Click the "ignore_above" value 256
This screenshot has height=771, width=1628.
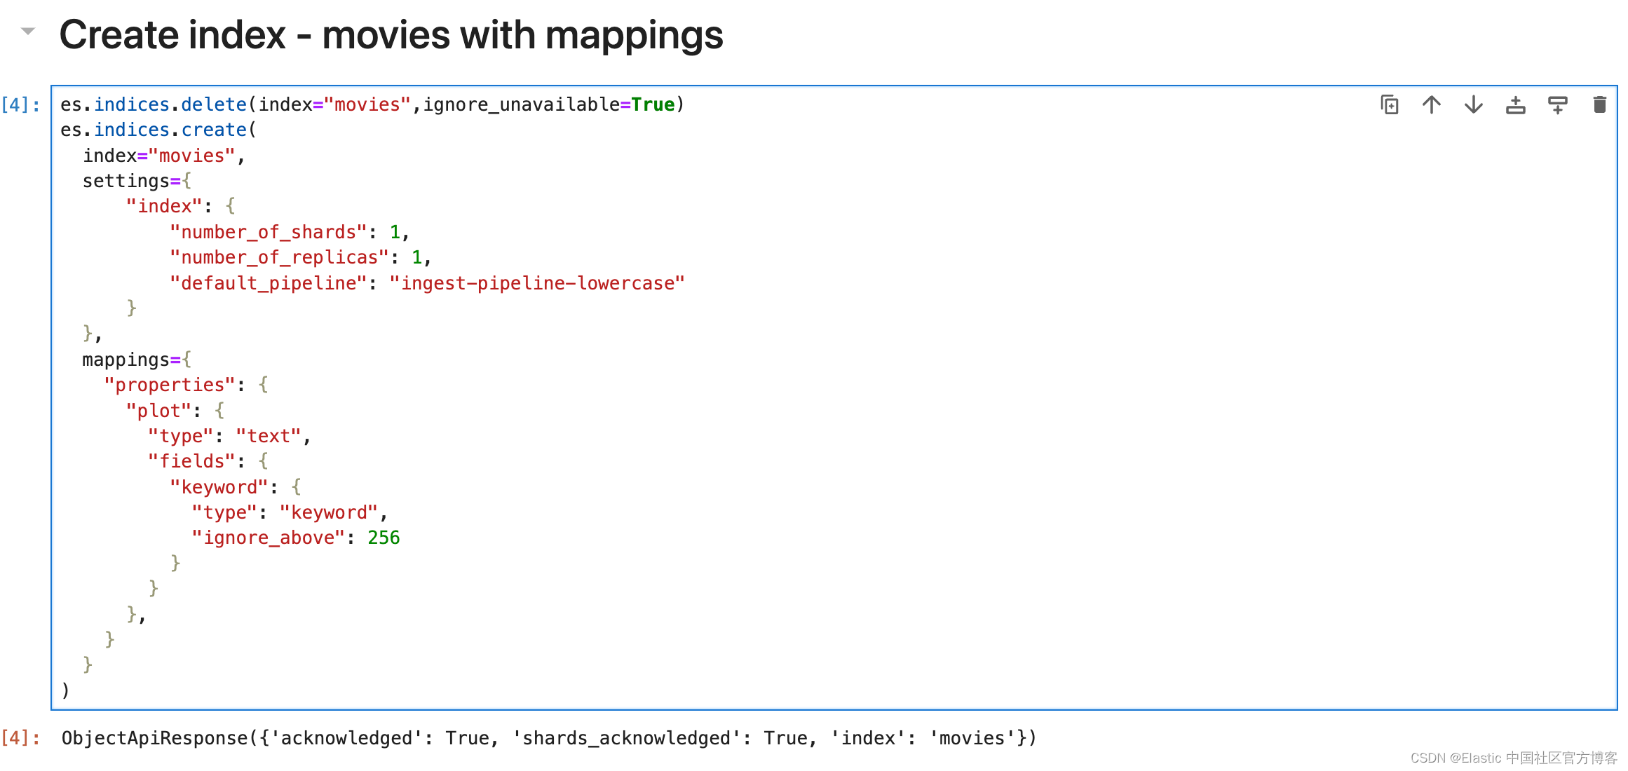384,538
